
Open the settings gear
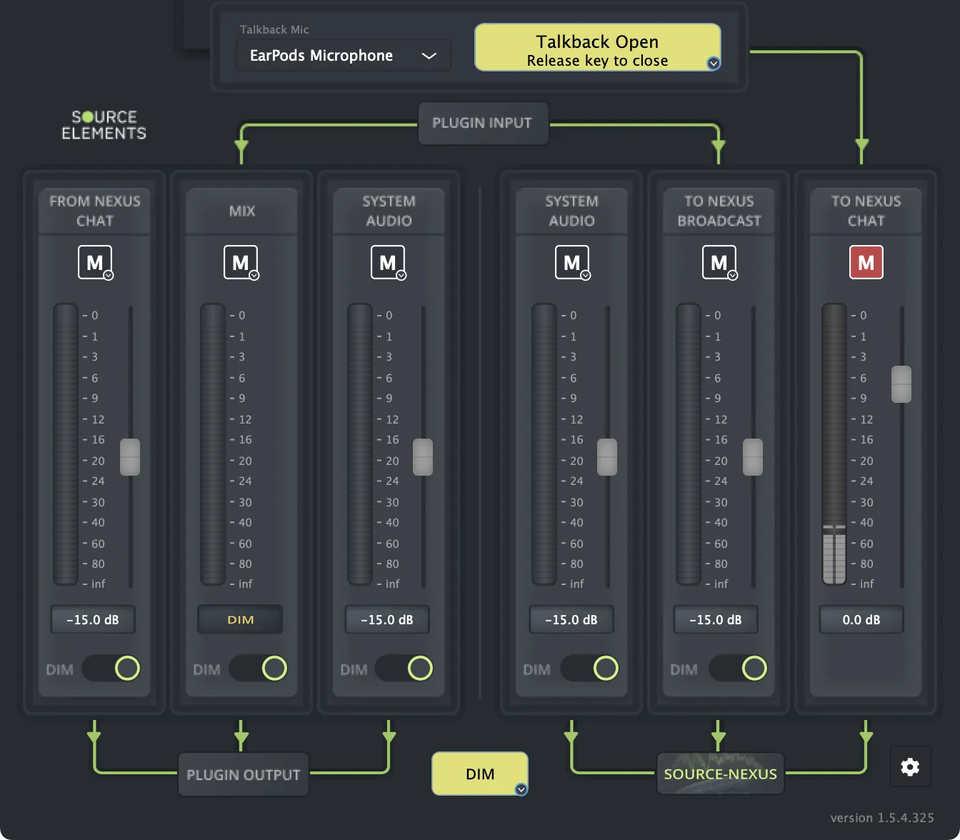[910, 766]
